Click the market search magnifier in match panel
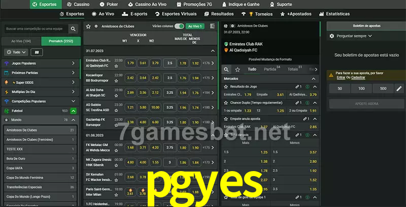Viewport: 406px width, 207px height. click(x=227, y=69)
